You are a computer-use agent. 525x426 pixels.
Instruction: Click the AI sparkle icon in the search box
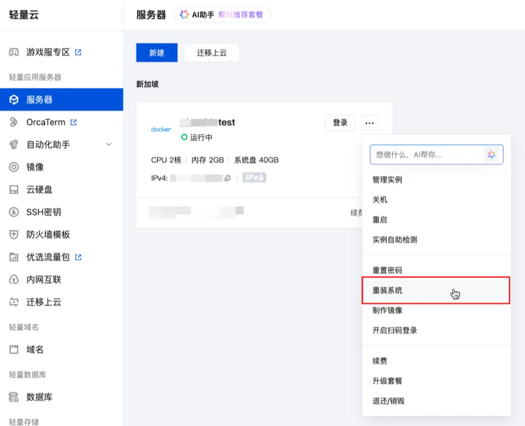point(491,155)
